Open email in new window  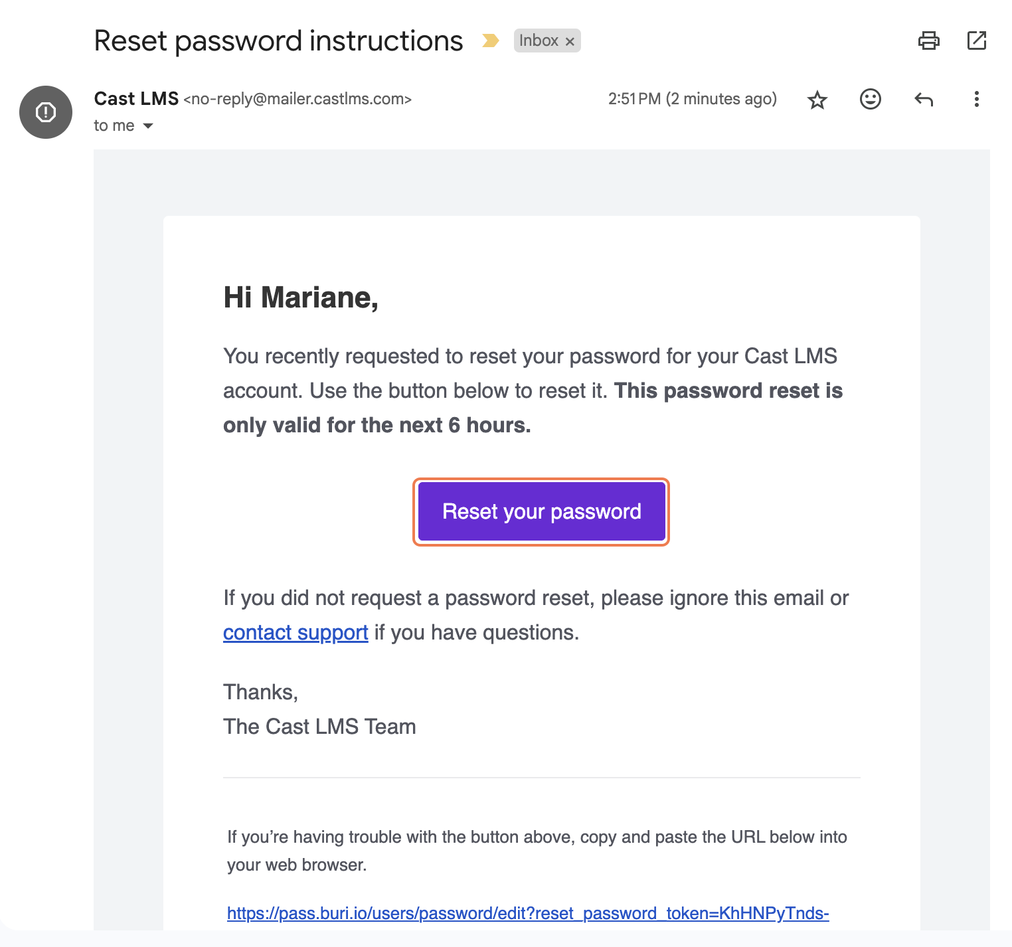[976, 41]
